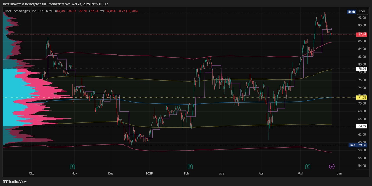Click the 68,00 price scale value
372x186 pixels.
(x=362, y=111)
